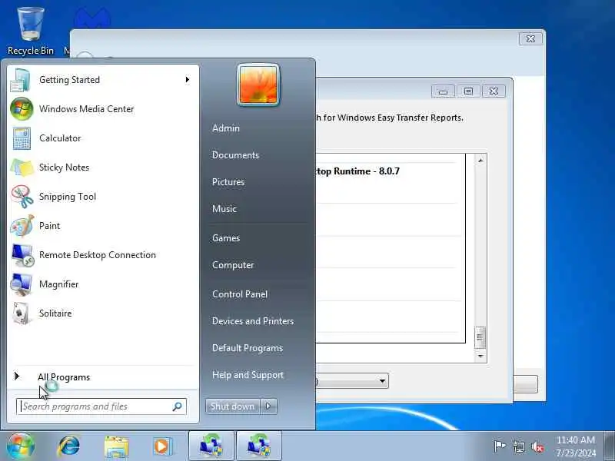The height and width of the screenshot is (461, 615).
Task: Open Help and Support
Action: click(x=248, y=375)
